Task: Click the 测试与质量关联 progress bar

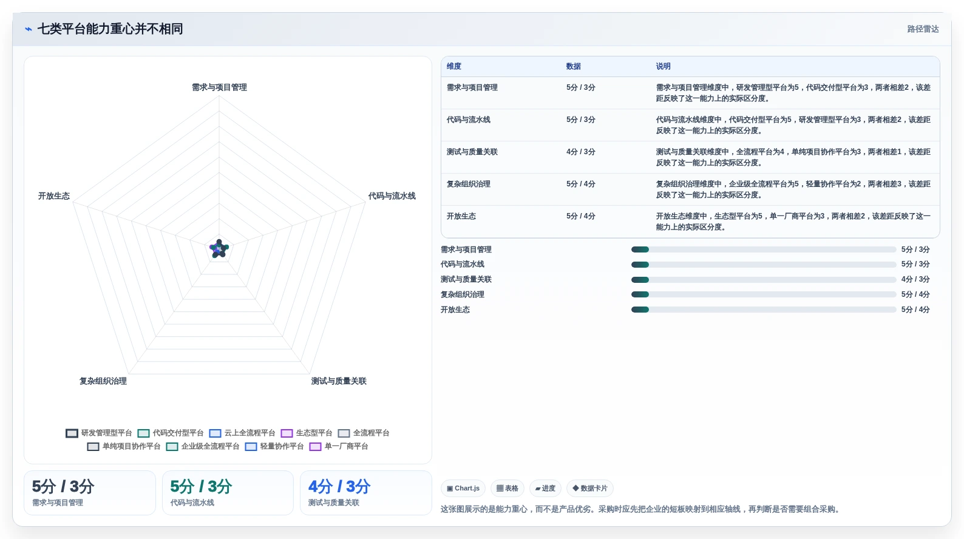Action: [764, 280]
